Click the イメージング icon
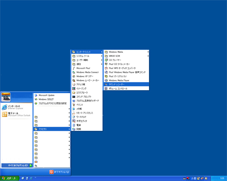The height and width of the screenshot is (181, 227). pos(74,88)
